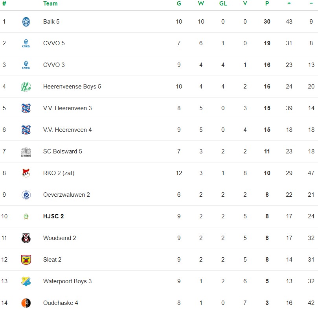Click the Balk 5 club logo
The width and height of the screenshot is (318, 310).
click(x=26, y=22)
